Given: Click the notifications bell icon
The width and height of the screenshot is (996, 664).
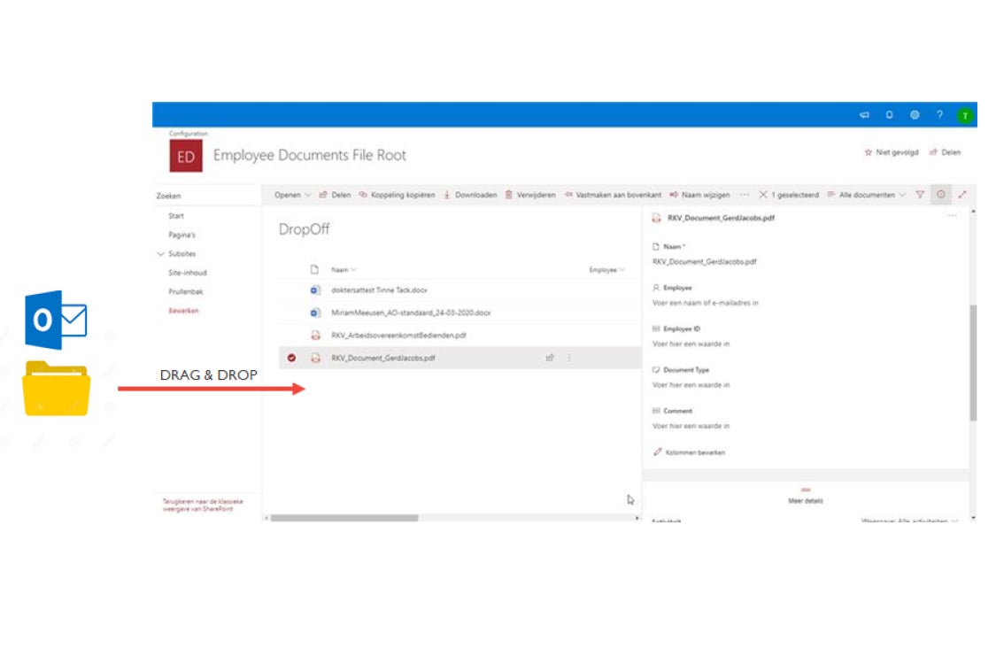Looking at the screenshot, I should pyautogui.click(x=889, y=115).
